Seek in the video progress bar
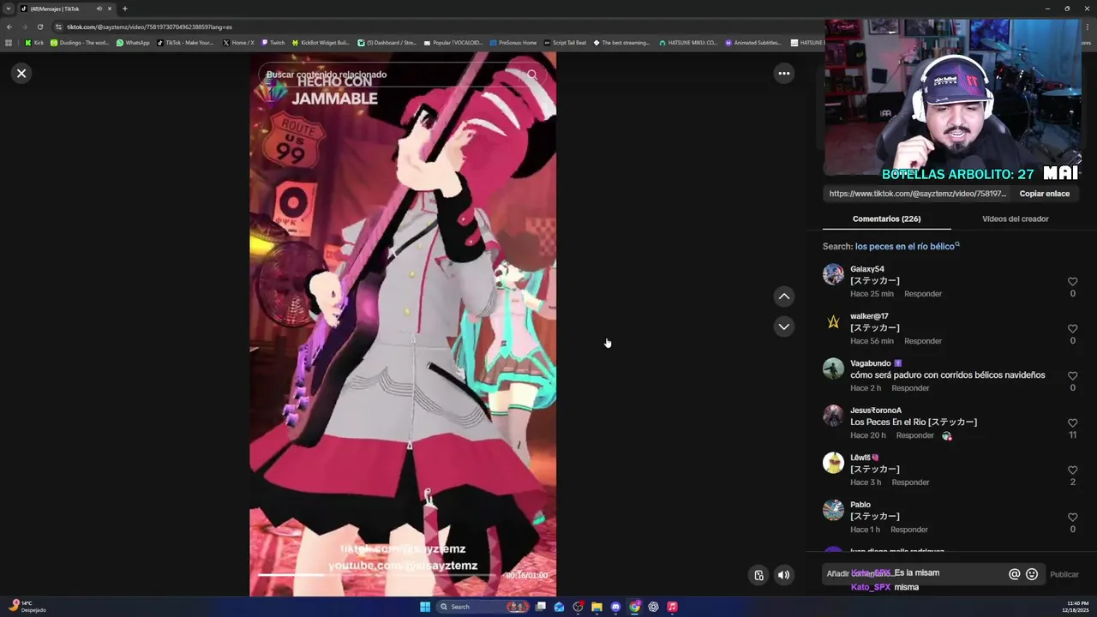The height and width of the screenshot is (617, 1097). click(377, 575)
